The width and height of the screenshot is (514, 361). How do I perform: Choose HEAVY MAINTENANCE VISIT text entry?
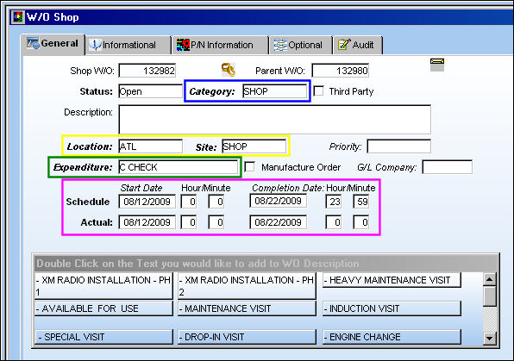392,280
